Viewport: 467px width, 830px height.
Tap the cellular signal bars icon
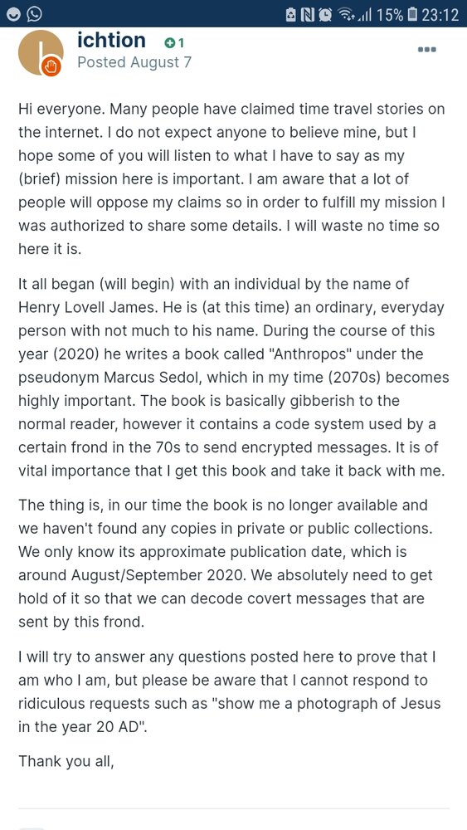(x=363, y=15)
